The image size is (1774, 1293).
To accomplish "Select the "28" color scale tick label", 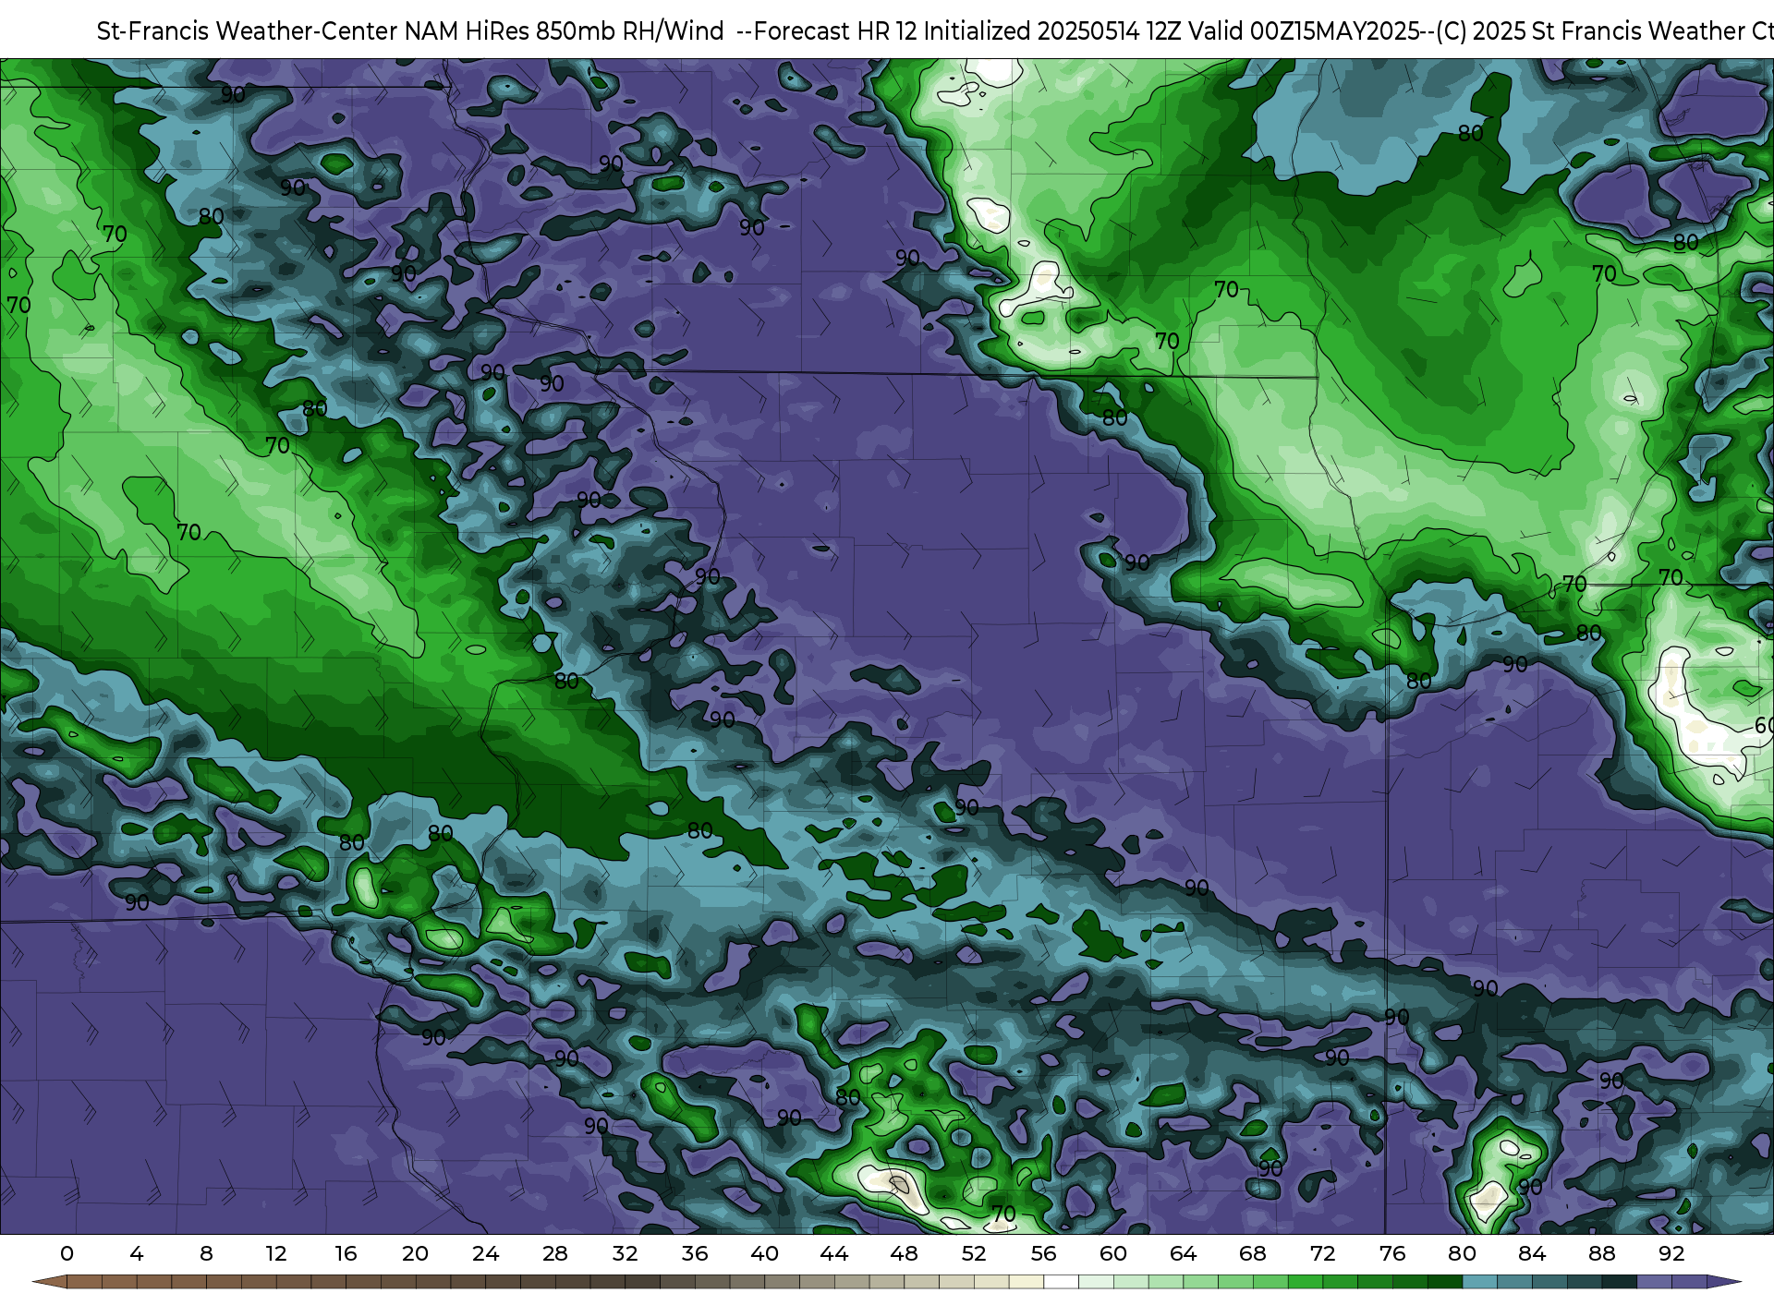I will point(555,1253).
